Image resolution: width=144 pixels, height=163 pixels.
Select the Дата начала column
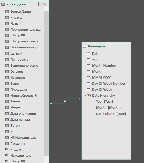tap(20, 120)
